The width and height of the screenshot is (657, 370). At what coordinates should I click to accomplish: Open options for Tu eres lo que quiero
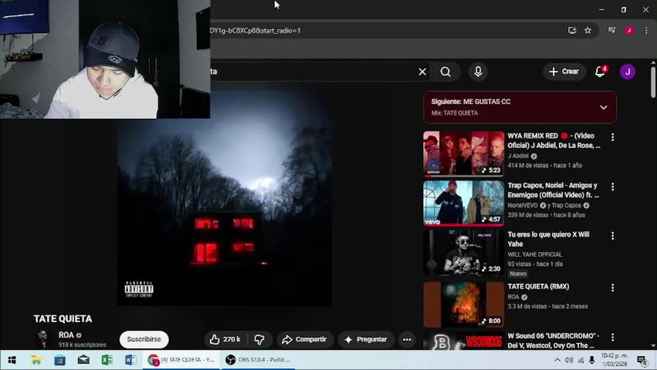pyautogui.click(x=612, y=236)
